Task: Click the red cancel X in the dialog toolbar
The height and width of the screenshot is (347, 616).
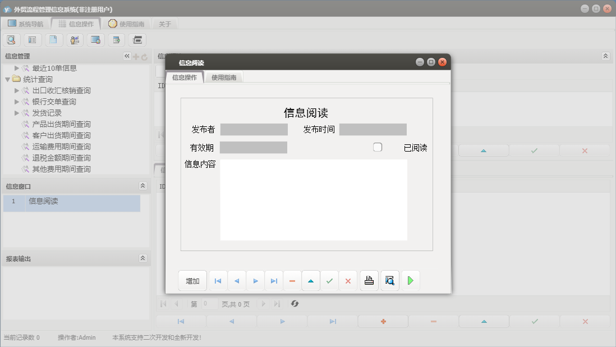Action: (x=348, y=280)
